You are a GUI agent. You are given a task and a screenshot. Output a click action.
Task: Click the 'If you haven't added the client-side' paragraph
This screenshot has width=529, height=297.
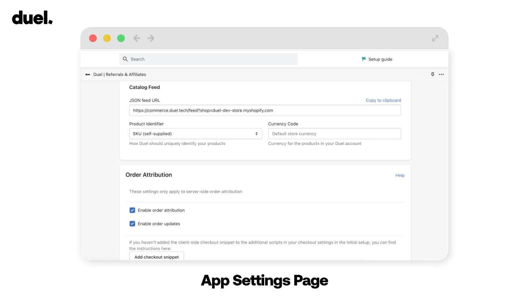point(263,246)
